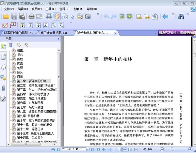Jump to the last page button
The height and width of the screenshot is (153, 196).
(x=99, y=149)
